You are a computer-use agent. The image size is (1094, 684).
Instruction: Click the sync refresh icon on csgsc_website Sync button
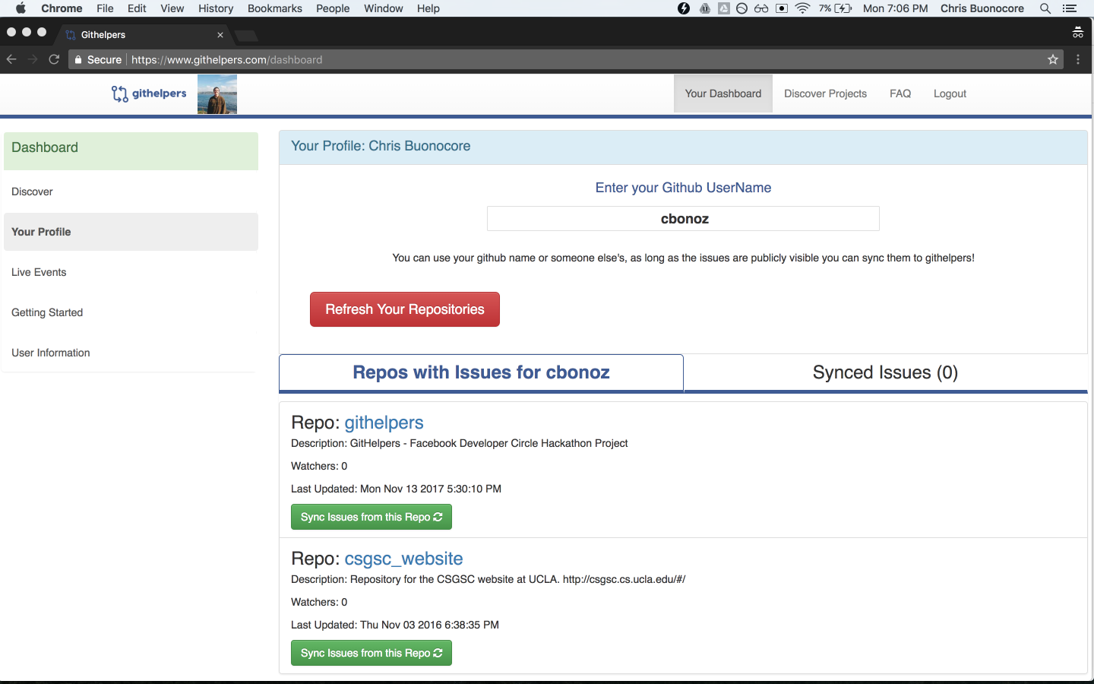(x=438, y=653)
